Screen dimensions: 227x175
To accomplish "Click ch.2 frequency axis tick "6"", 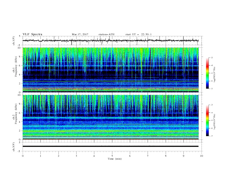I will (20, 113).
